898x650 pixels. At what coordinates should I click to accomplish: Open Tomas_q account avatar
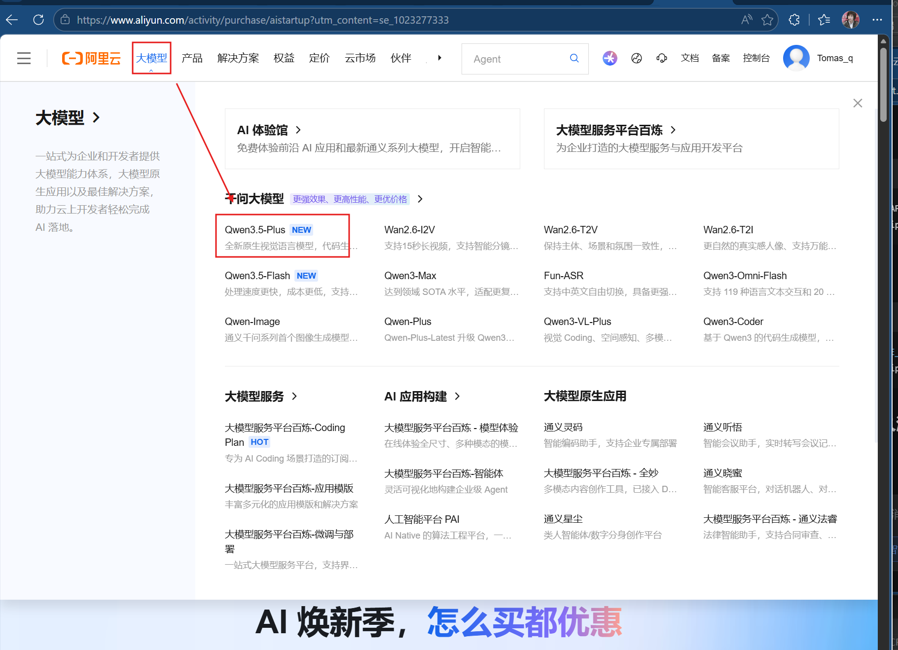point(796,58)
